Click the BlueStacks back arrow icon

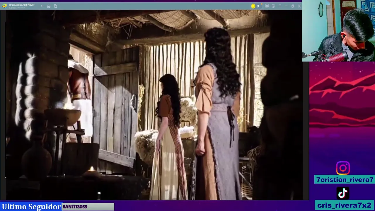[x=42, y=6]
